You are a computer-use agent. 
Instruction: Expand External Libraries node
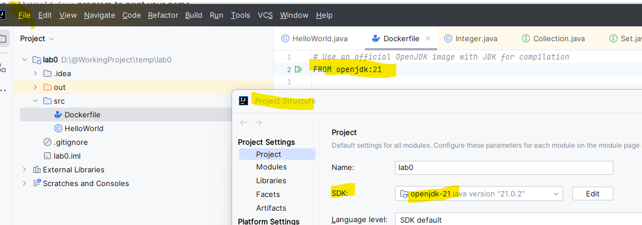click(25, 169)
